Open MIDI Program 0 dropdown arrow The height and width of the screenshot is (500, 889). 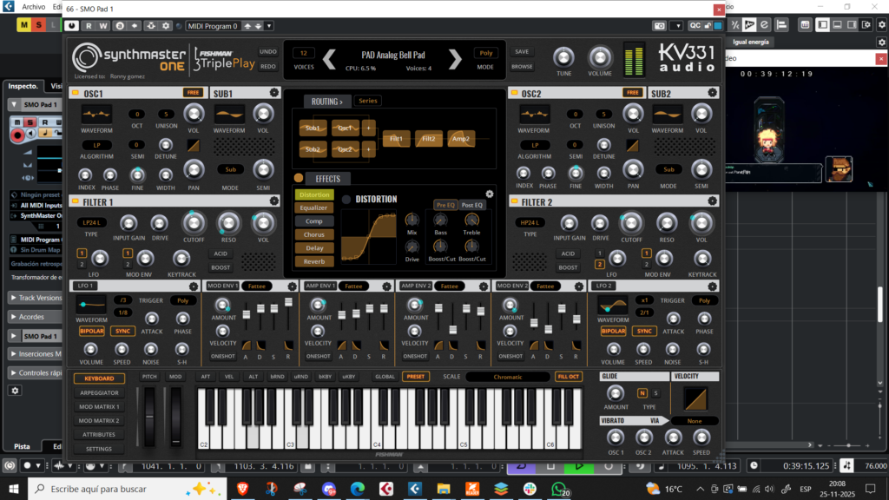tap(269, 26)
